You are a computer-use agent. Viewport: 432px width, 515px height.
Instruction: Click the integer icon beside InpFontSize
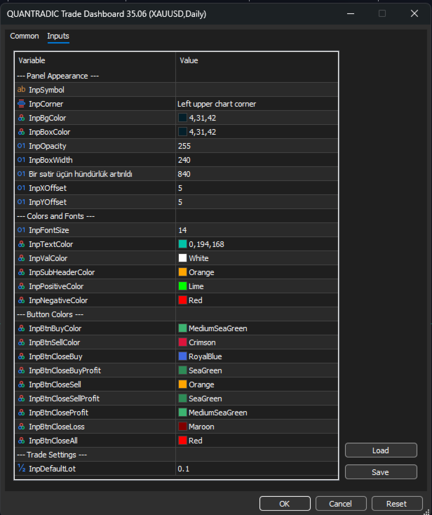point(21,230)
